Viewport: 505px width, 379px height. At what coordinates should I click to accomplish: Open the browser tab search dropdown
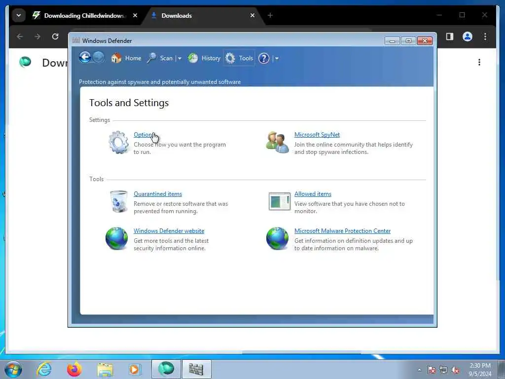point(19,15)
